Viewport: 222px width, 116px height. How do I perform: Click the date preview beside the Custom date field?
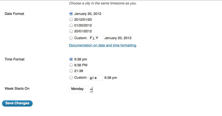coord(118,38)
